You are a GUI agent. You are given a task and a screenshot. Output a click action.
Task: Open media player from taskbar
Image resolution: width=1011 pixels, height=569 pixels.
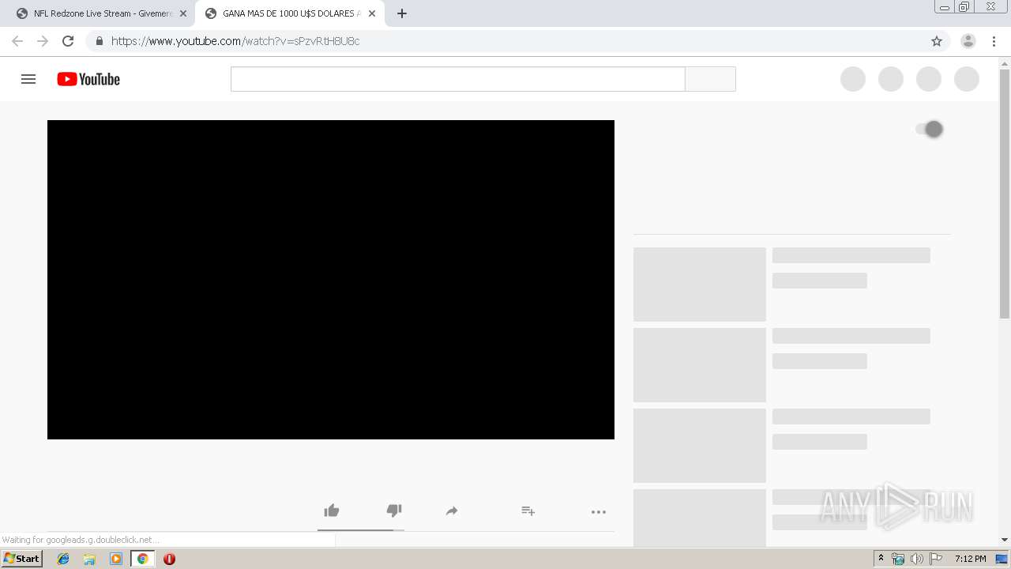tap(116, 559)
